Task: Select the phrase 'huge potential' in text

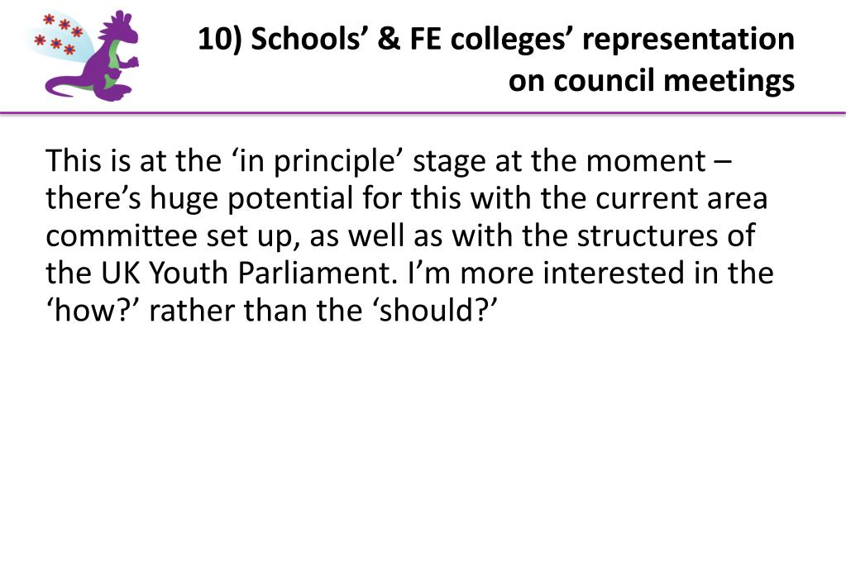Action: 251,199
